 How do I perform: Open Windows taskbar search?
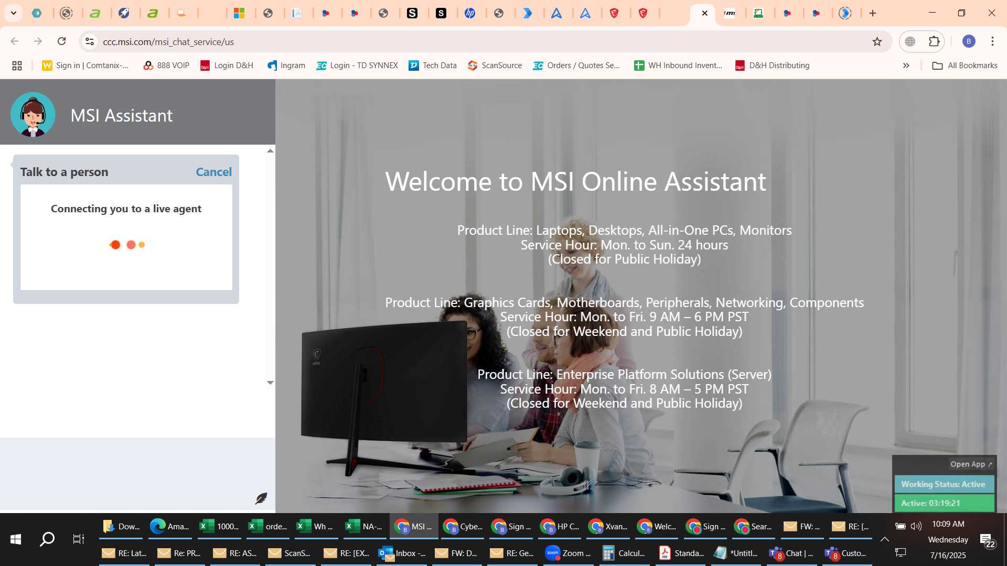(47, 539)
